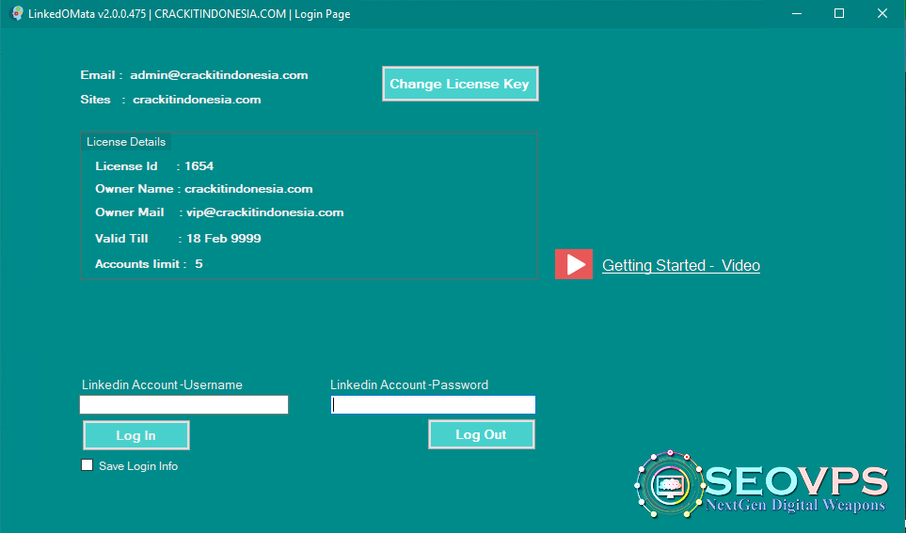Click the red video play icon

pyautogui.click(x=574, y=264)
